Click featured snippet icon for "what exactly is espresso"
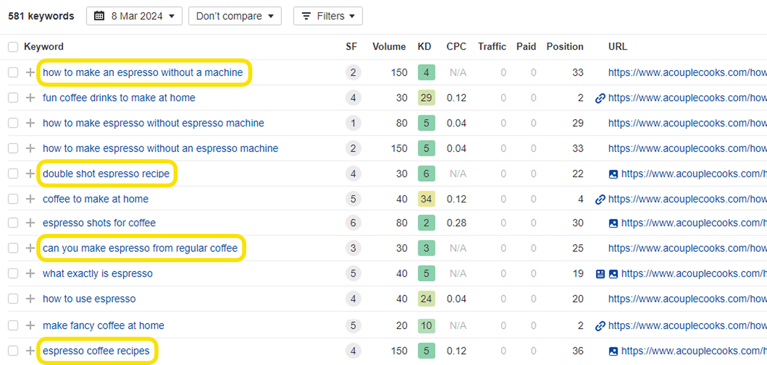This screenshot has width=767, height=365. (600, 274)
